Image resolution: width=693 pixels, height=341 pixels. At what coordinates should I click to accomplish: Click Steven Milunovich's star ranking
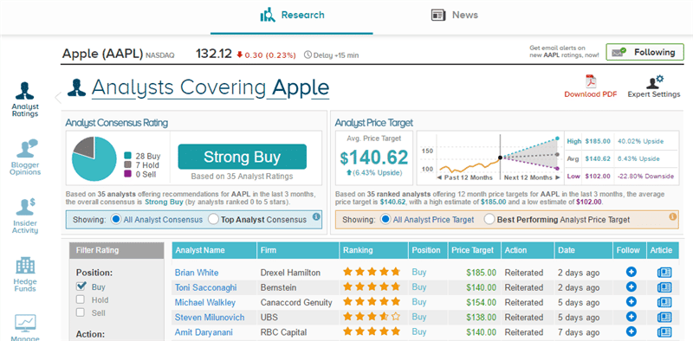[372, 316]
